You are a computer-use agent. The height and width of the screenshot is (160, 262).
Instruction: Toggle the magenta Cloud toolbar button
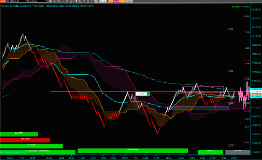116,1
